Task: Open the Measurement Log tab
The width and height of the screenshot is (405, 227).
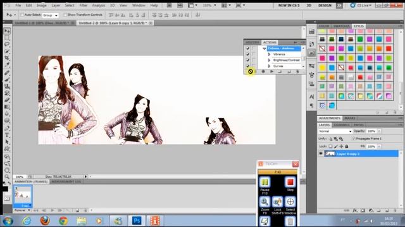Action: (66, 182)
